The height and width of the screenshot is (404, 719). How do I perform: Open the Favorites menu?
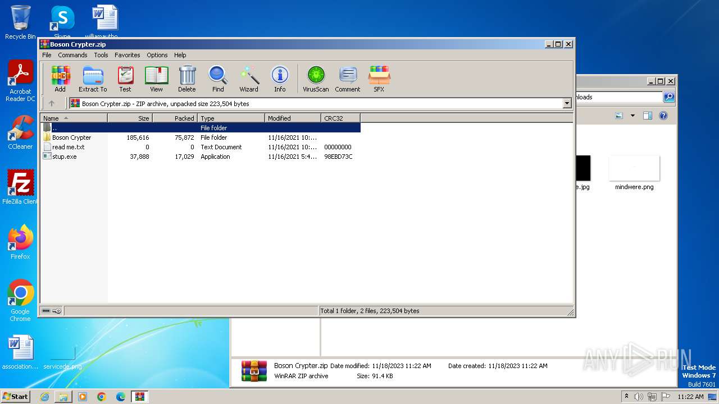pos(128,55)
